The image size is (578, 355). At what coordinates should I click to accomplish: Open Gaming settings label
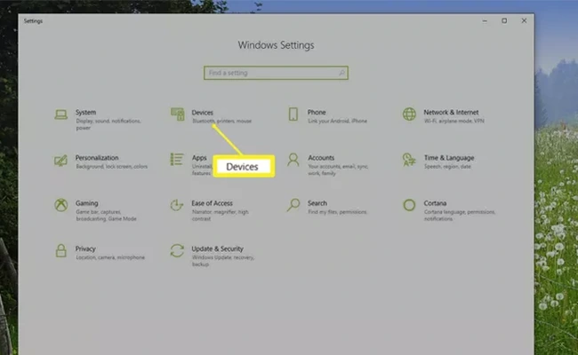click(86, 203)
